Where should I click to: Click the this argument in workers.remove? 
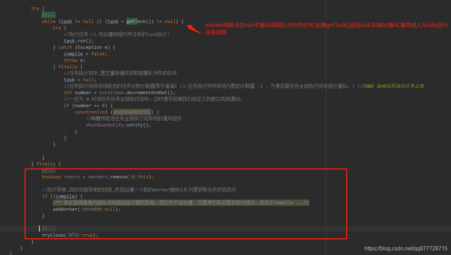coord(143,177)
